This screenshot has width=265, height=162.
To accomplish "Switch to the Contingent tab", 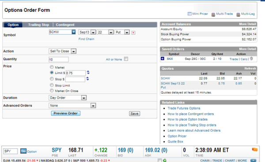I will [65, 25].
